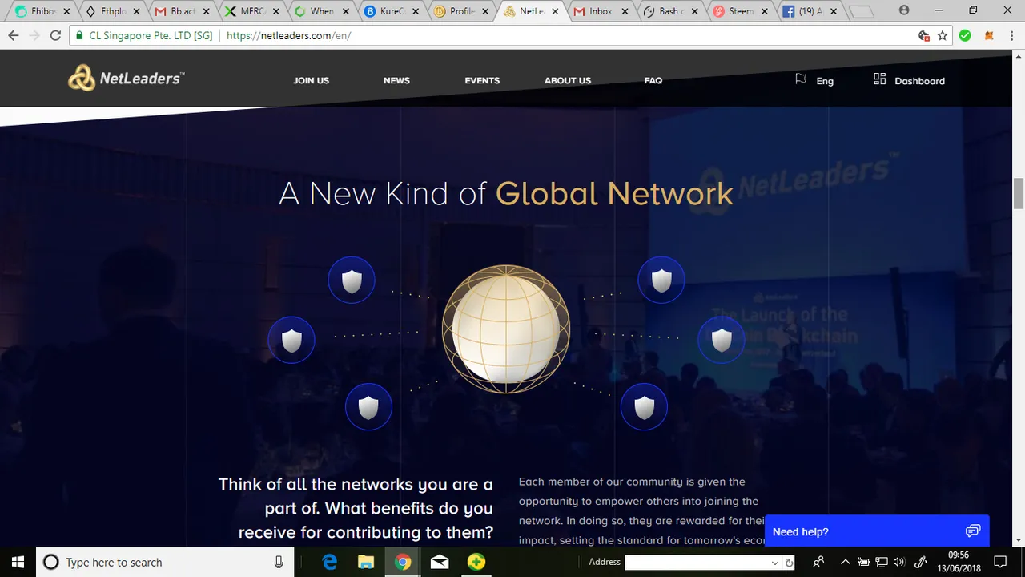Open the Action Center notifications icon
This screenshot has width=1025, height=577.
1000,562
